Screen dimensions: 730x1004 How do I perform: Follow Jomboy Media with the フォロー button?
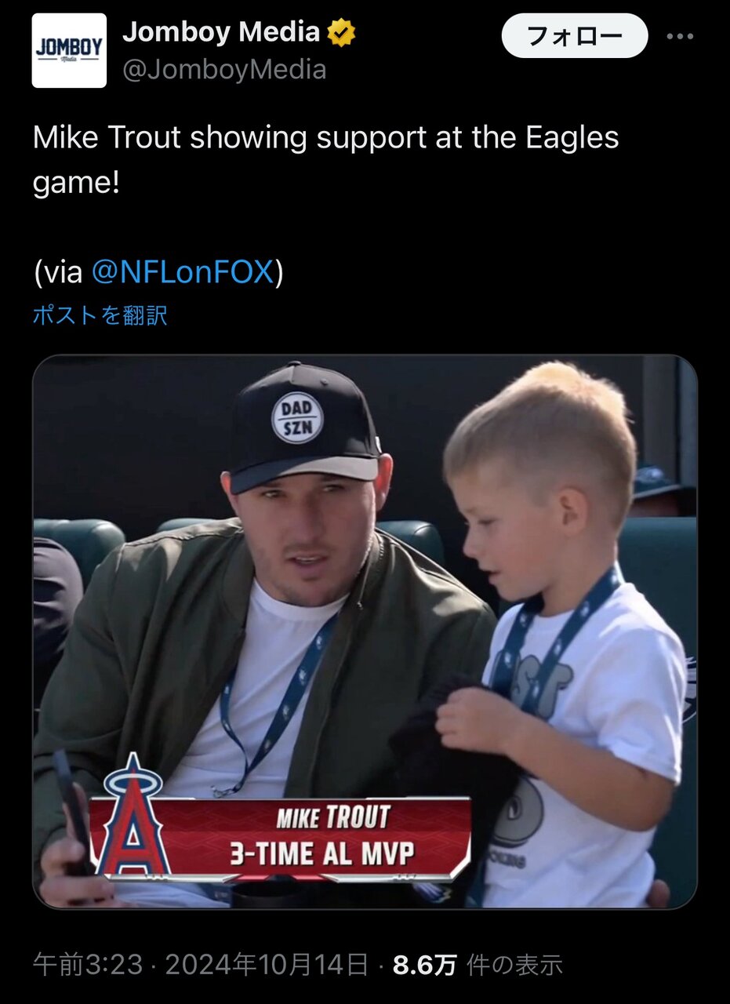575,36
